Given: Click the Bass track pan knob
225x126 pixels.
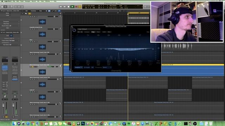Looking at the screenshot, I should pyautogui.click(x=60, y=41).
